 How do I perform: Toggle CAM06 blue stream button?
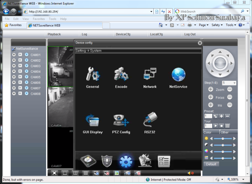tap(27, 82)
